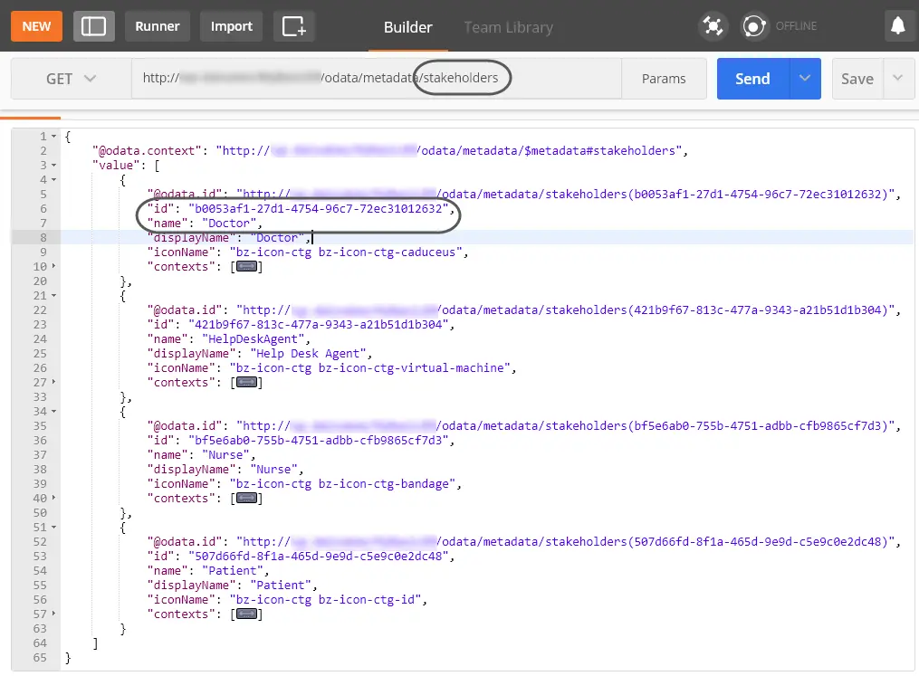The height and width of the screenshot is (676, 919).
Task: Send the GET request
Action: coord(753,79)
